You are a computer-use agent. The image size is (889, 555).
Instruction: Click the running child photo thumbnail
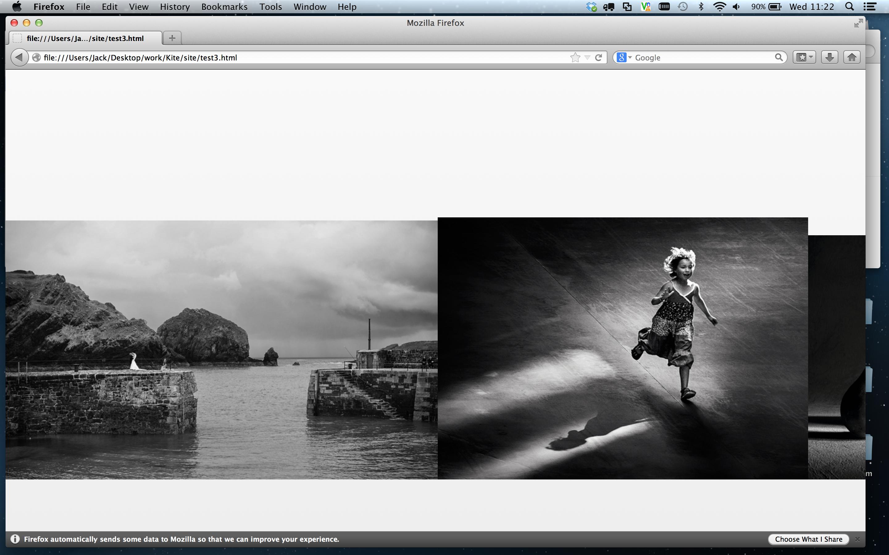pos(622,347)
